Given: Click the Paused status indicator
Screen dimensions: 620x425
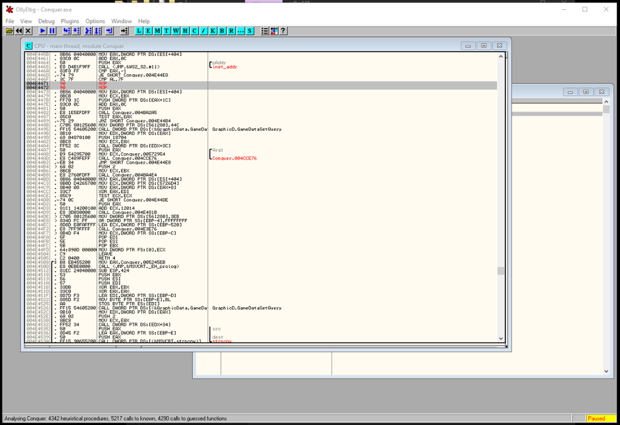Looking at the screenshot, I should click(x=596, y=419).
